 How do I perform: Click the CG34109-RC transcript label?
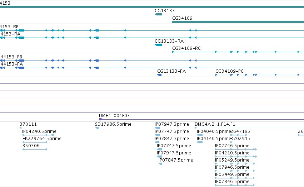(x=186, y=48)
